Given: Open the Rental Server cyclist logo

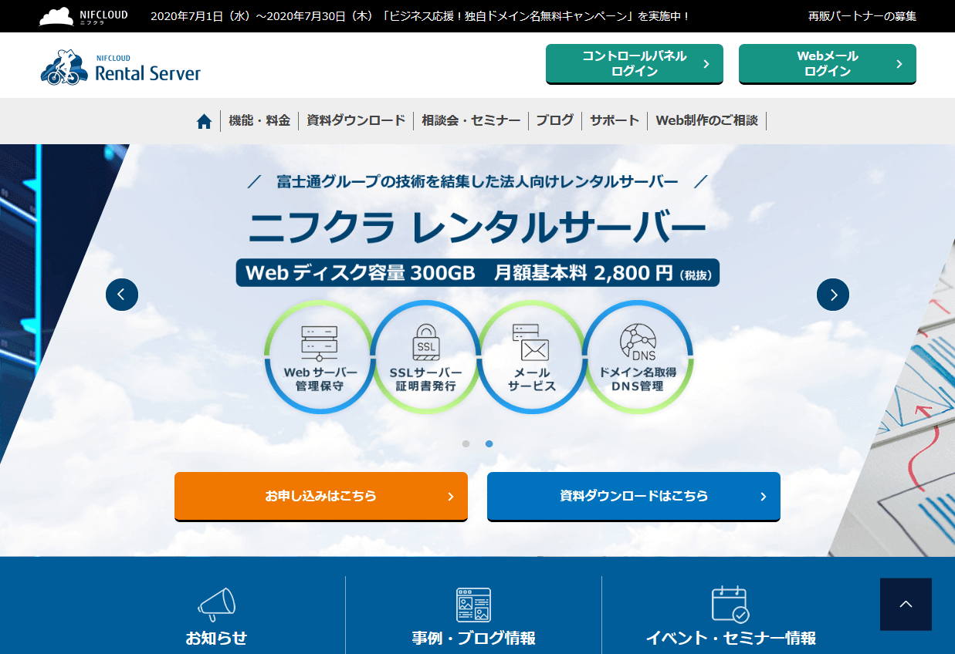Looking at the screenshot, I should [120, 67].
